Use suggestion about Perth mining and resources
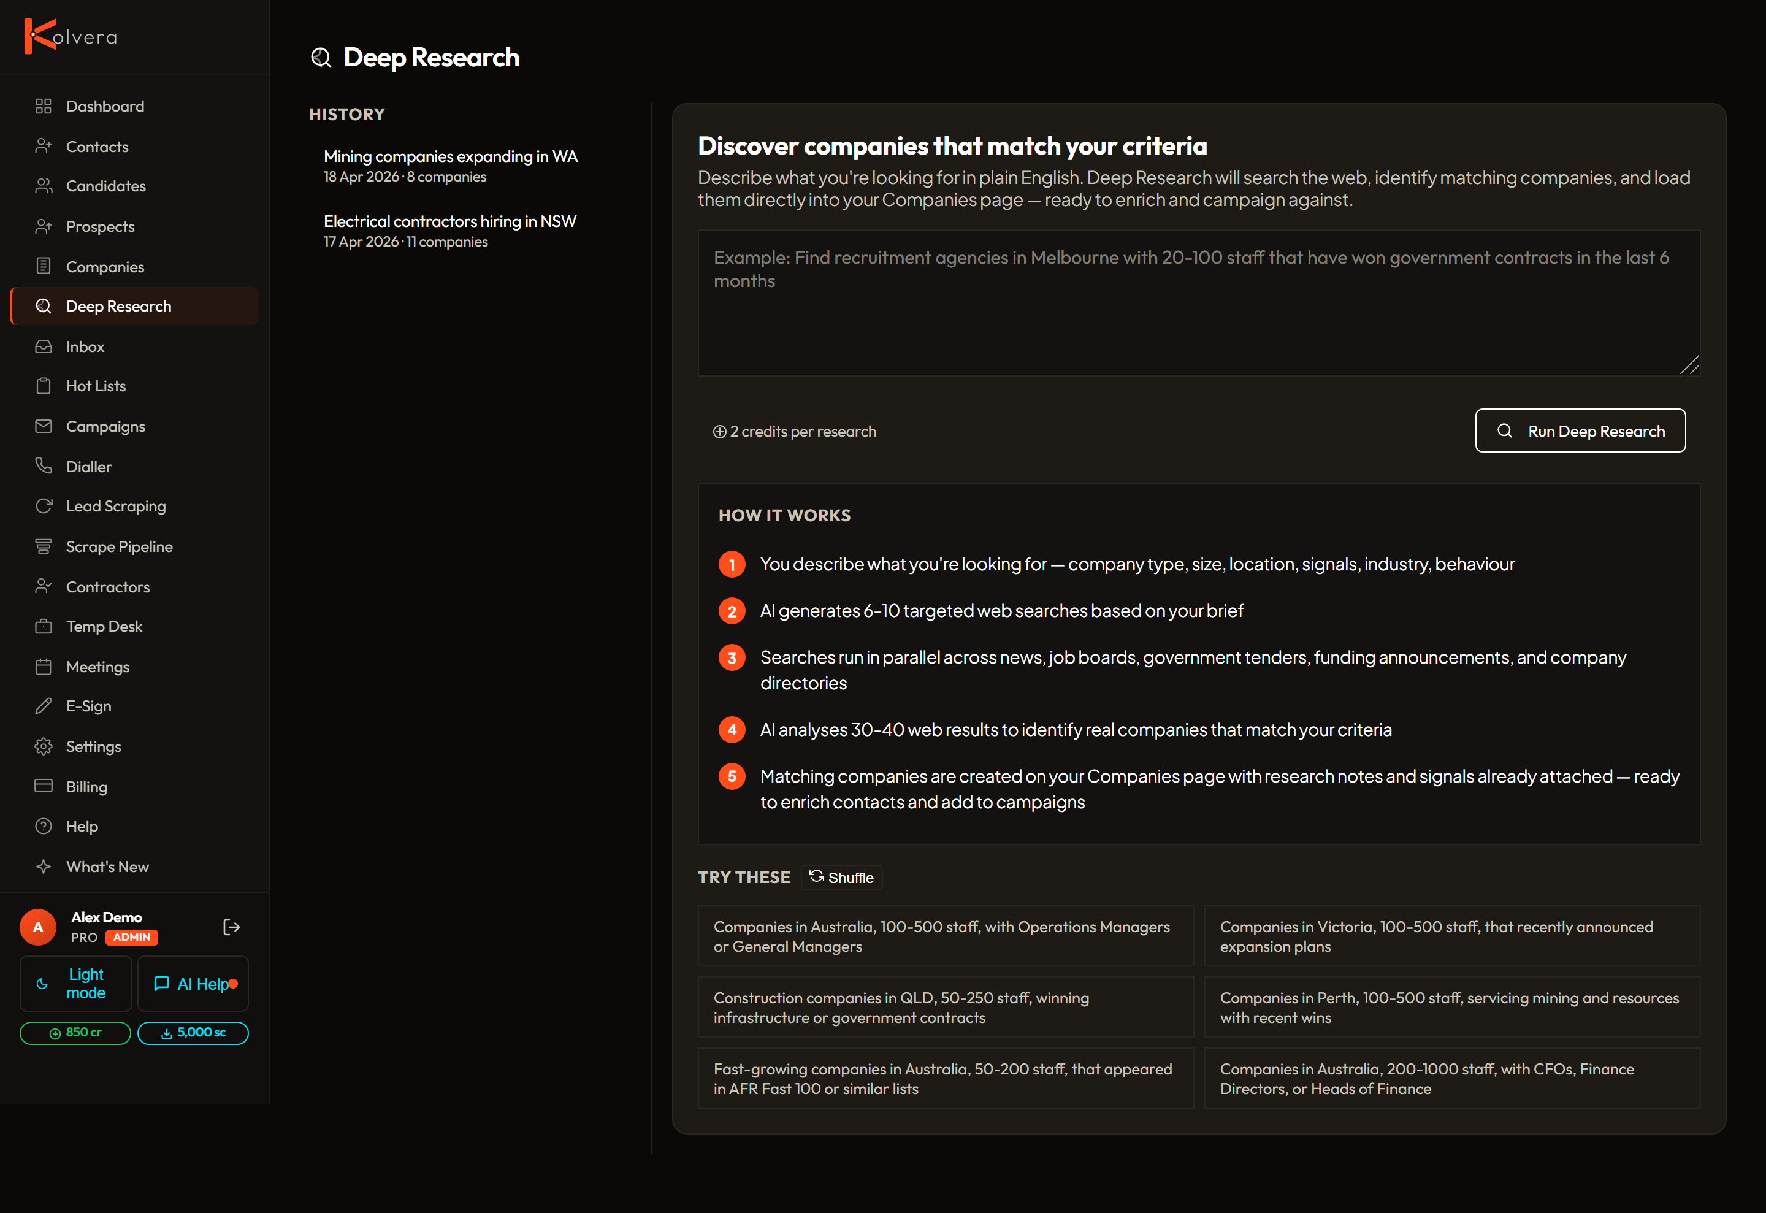This screenshot has width=1766, height=1213. pyautogui.click(x=1451, y=1007)
